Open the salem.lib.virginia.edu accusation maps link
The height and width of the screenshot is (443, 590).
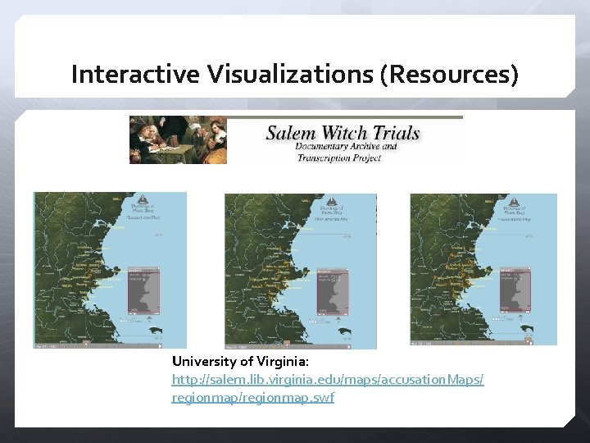328,380
